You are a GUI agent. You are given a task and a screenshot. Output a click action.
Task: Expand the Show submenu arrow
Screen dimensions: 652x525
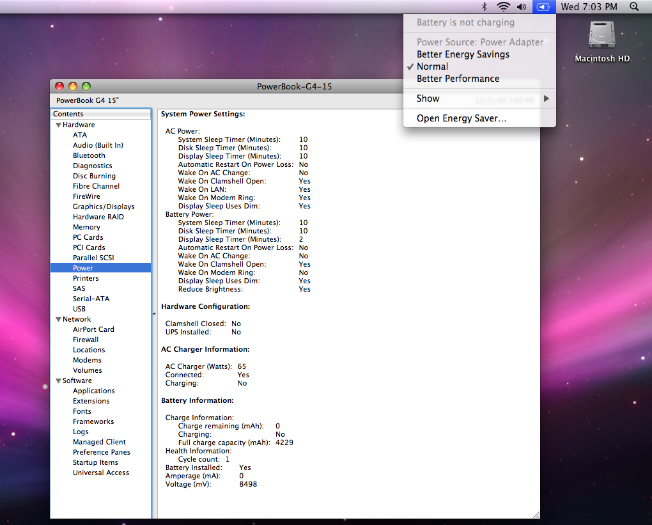coord(547,98)
